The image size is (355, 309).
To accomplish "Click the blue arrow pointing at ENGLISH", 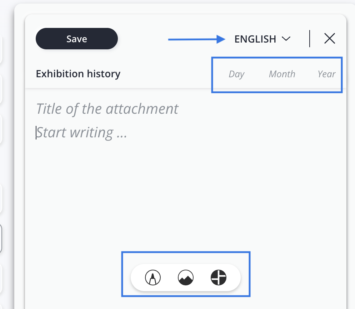I will (x=196, y=39).
